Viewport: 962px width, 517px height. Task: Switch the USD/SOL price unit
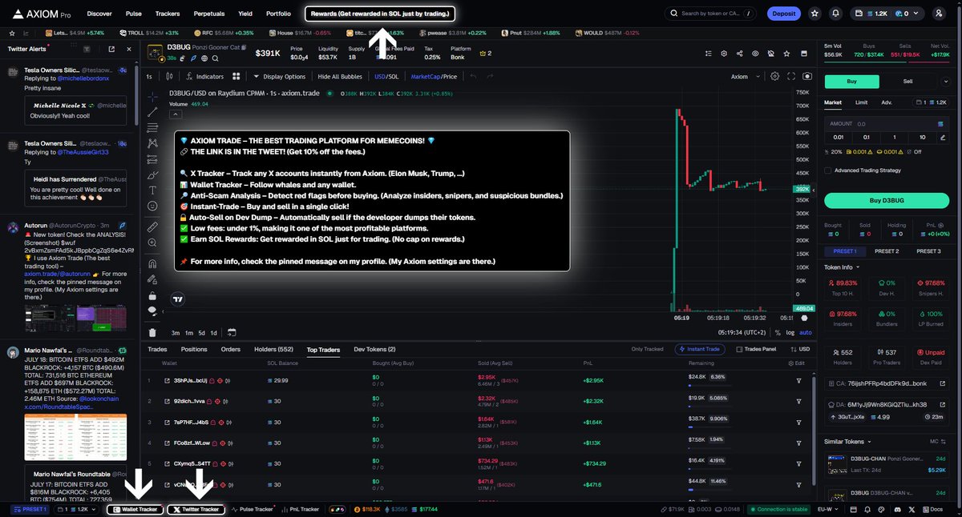click(x=386, y=77)
